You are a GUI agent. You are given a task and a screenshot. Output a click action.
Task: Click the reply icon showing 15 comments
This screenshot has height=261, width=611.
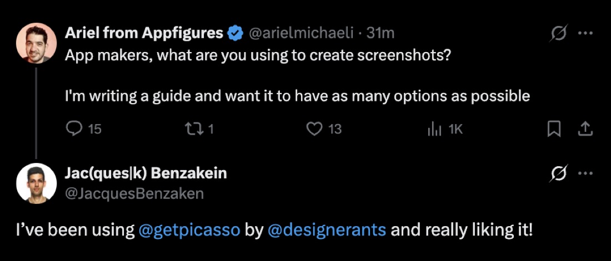pyautogui.click(x=73, y=129)
